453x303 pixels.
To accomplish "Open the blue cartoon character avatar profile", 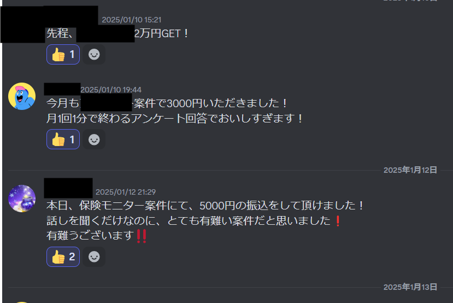I will tap(22, 96).
